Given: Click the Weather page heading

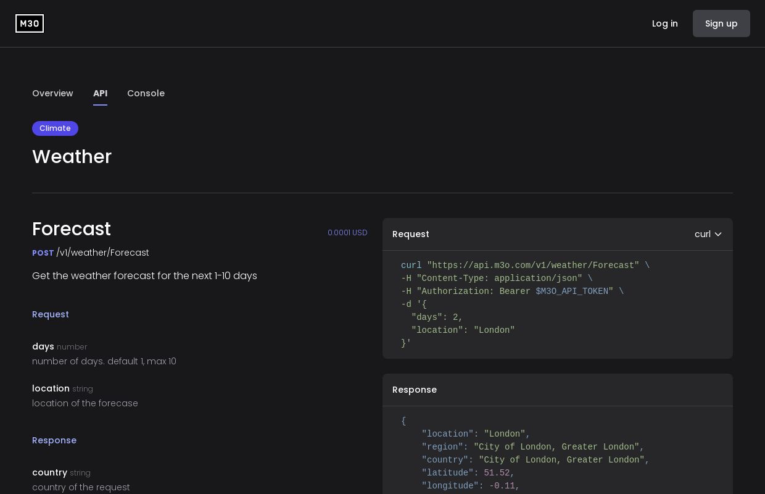Looking at the screenshot, I should (72, 157).
